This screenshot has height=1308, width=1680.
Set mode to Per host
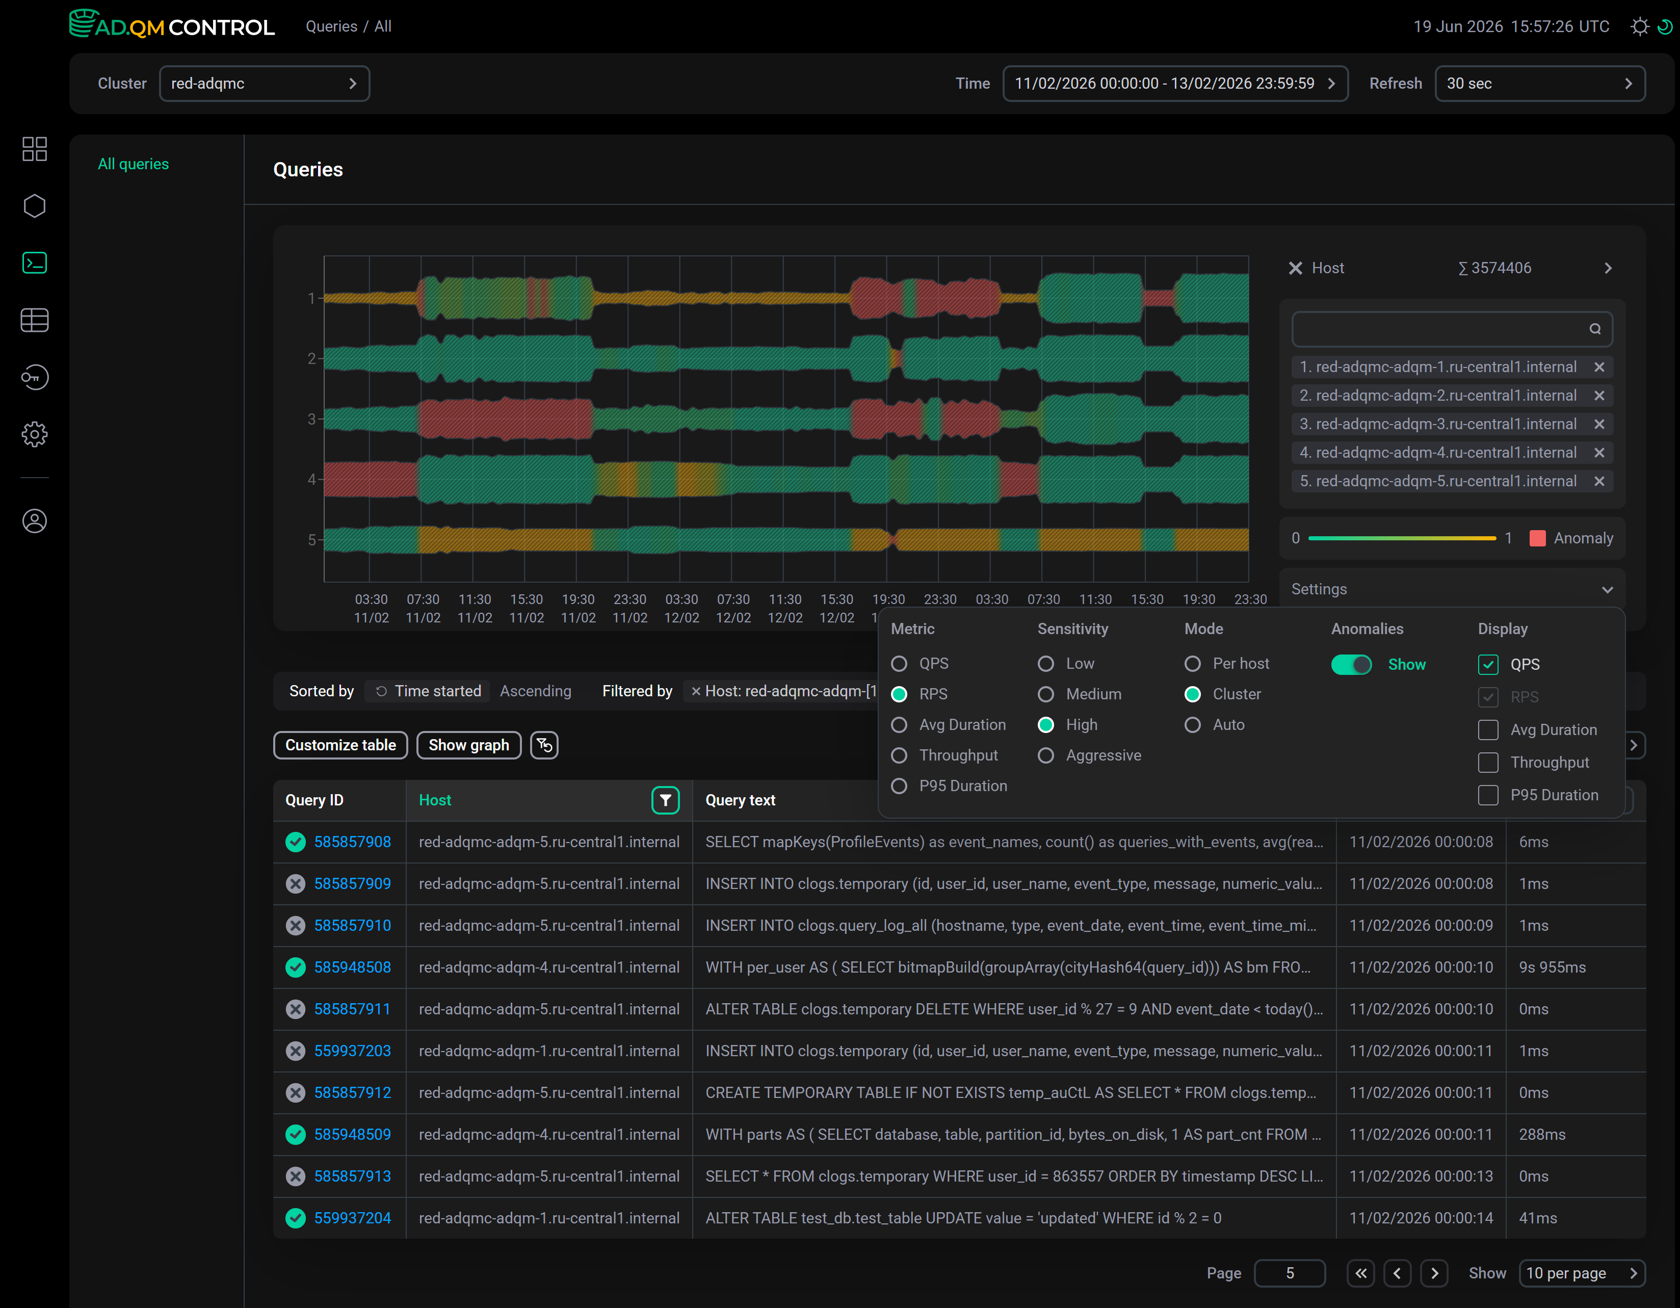[1192, 663]
